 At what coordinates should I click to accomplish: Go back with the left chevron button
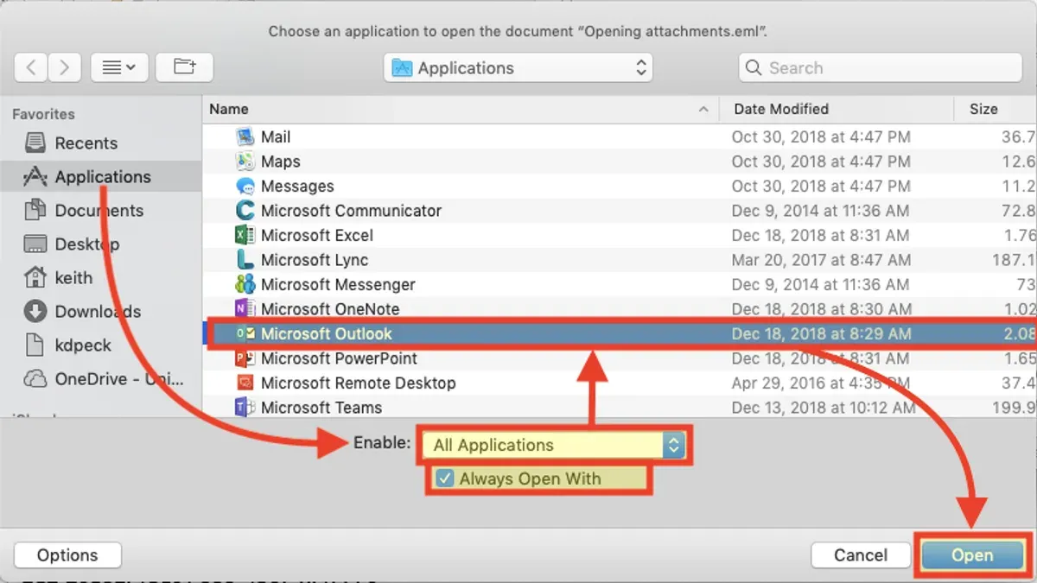coord(31,67)
